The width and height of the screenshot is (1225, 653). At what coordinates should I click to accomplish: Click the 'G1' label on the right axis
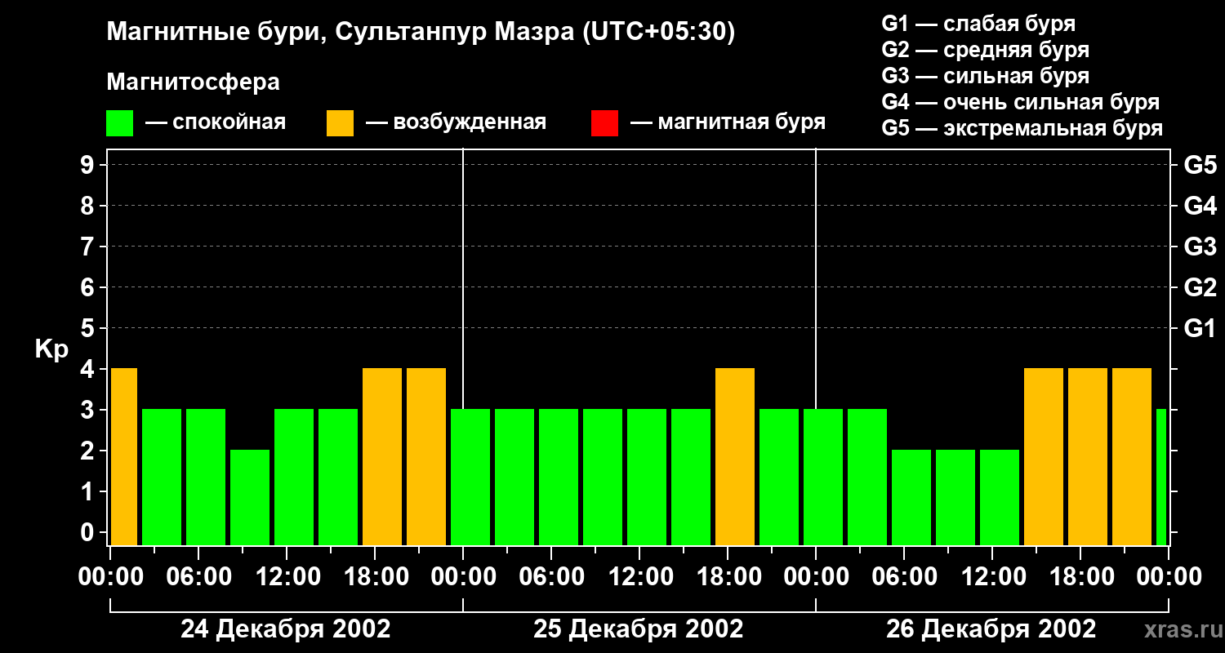coord(1200,328)
